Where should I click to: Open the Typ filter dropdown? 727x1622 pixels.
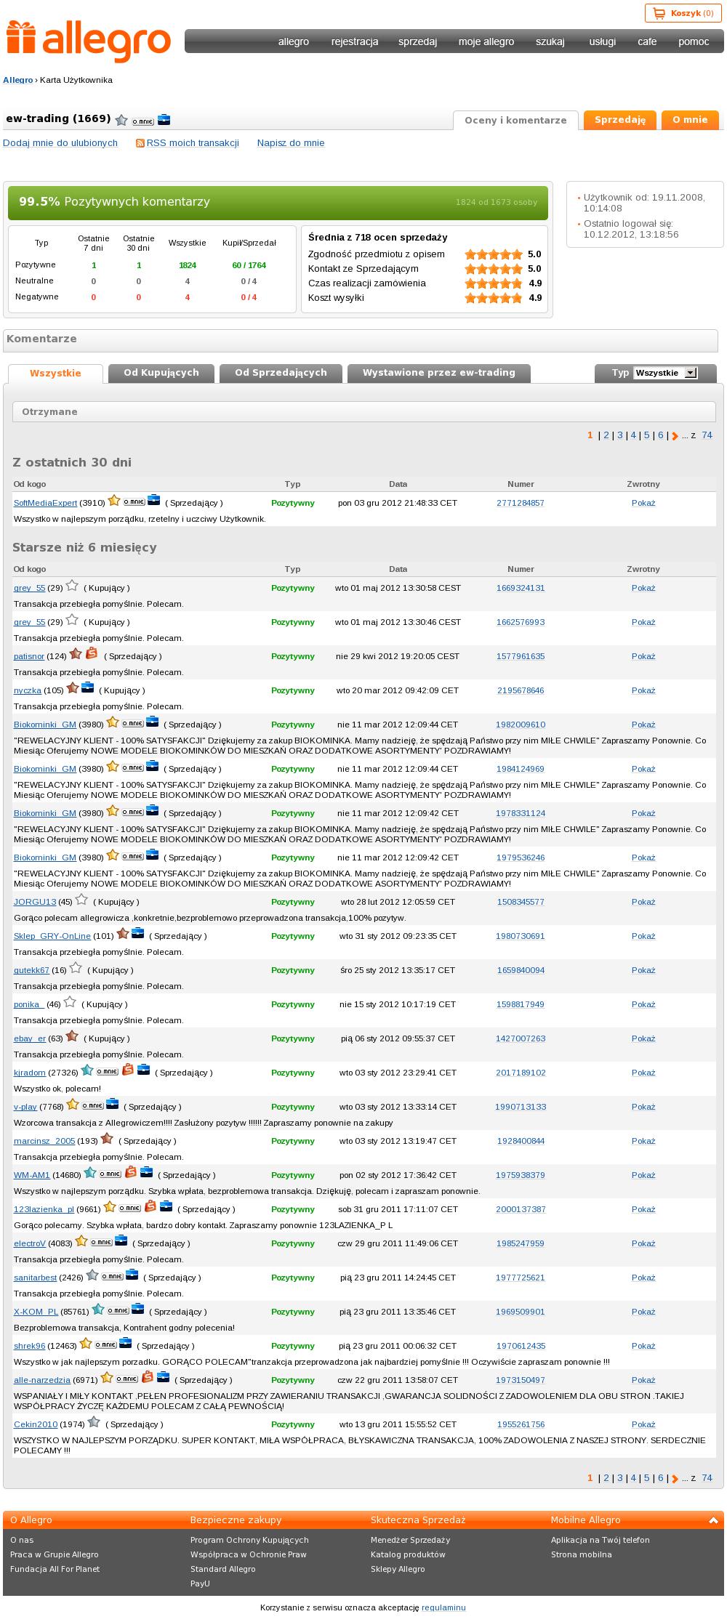click(x=665, y=373)
